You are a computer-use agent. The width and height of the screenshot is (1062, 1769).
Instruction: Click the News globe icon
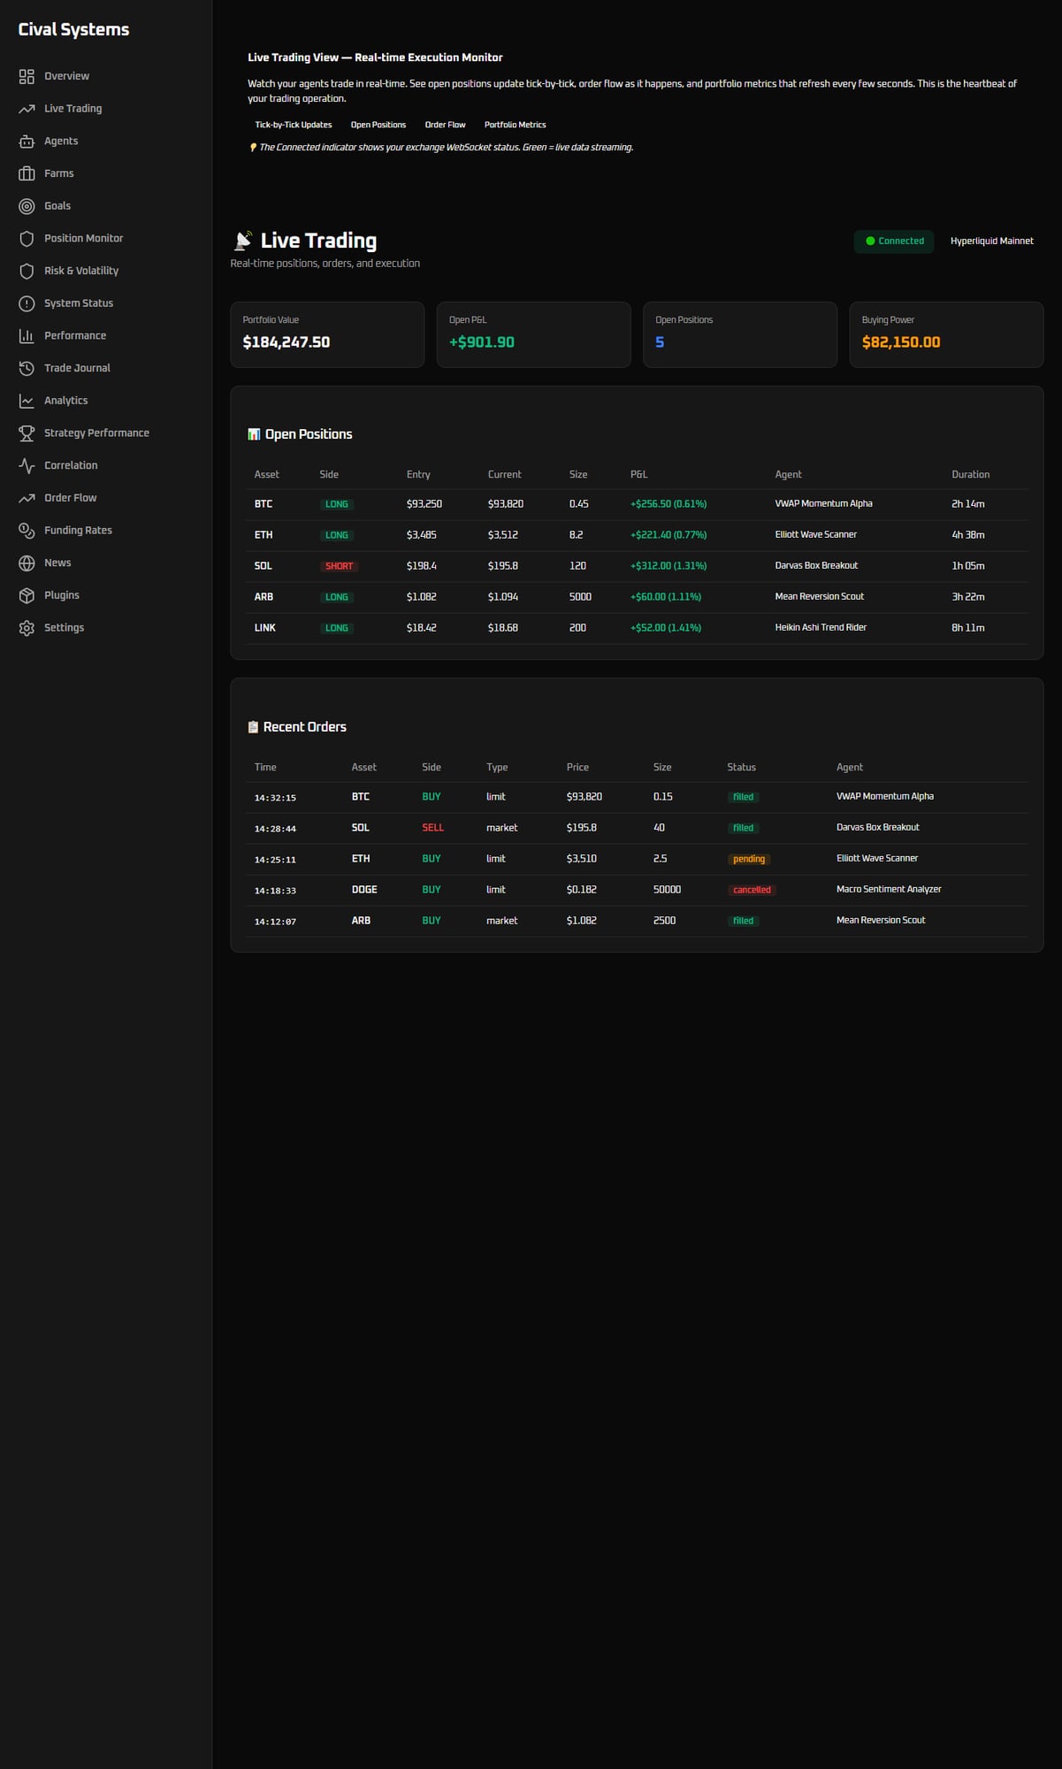[27, 563]
